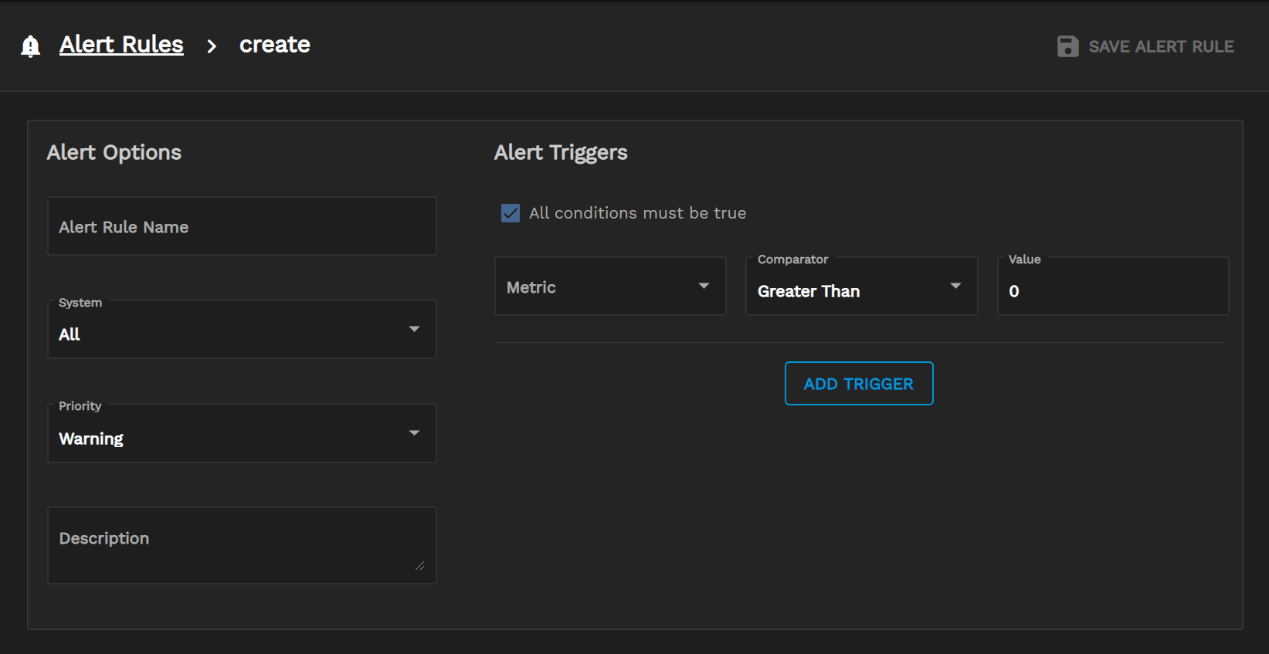Click the Metric select field label

coord(531,287)
